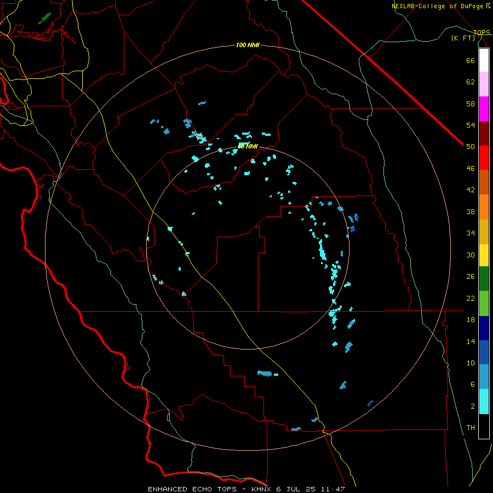
Task: Click the 11:47 time stamp
Action: pyautogui.click(x=333, y=489)
